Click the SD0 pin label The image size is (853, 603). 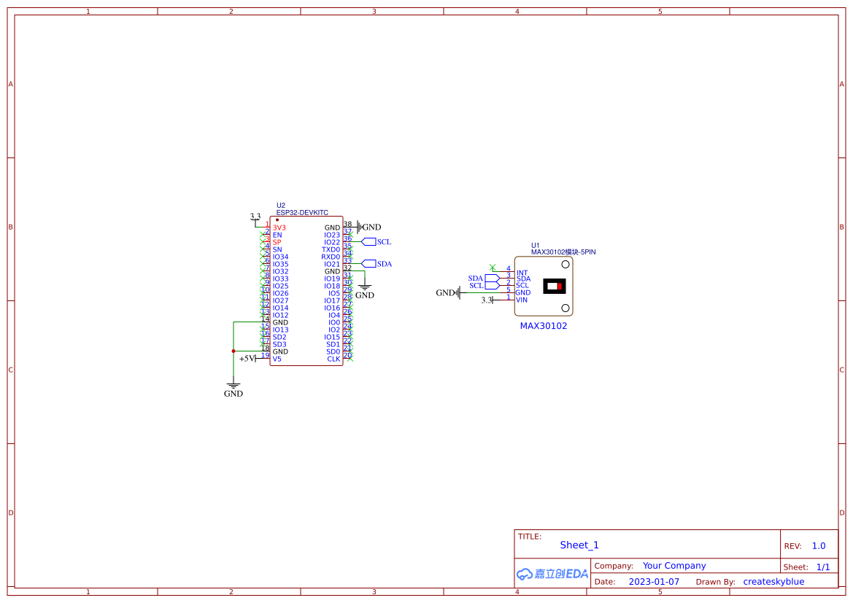coord(333,351)
